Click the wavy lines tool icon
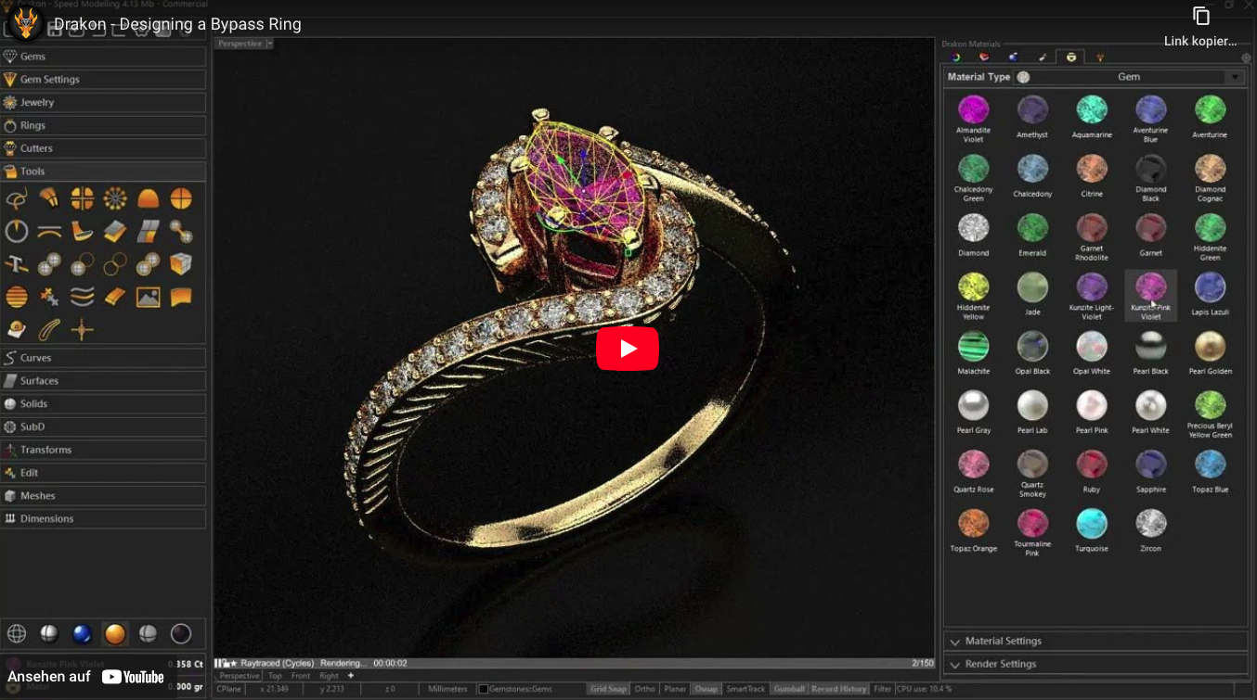The image size is (1257, 700). (x=83, y=297)
